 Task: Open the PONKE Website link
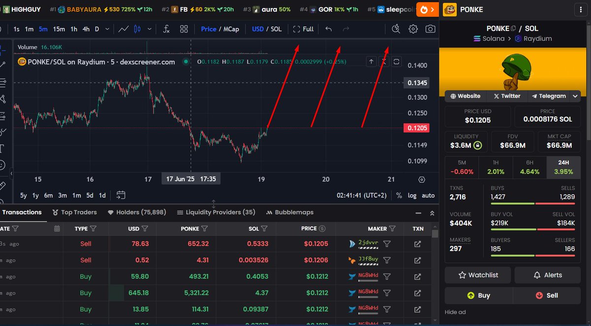(465, 96)
